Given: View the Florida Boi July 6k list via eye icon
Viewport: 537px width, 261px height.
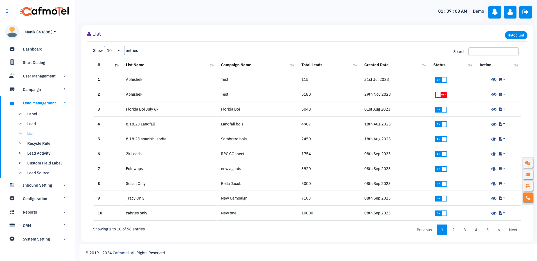Looking at the screenshot, I should 493,109.
